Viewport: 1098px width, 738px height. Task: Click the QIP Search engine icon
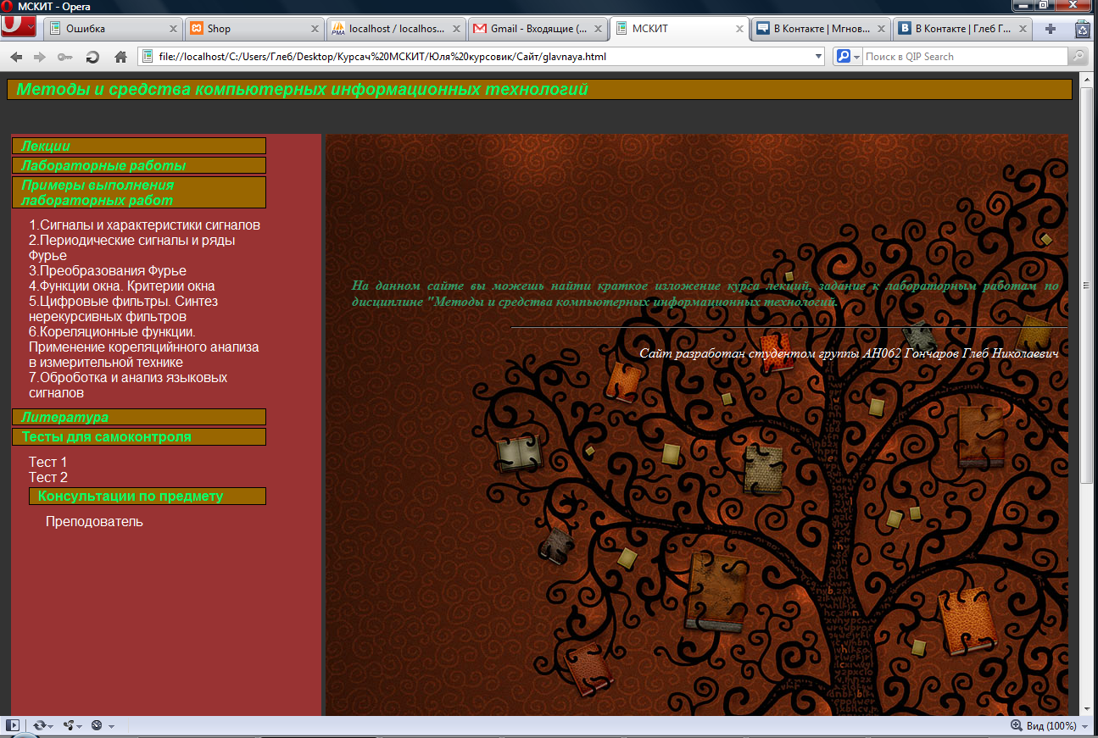[x=844, y=57]
